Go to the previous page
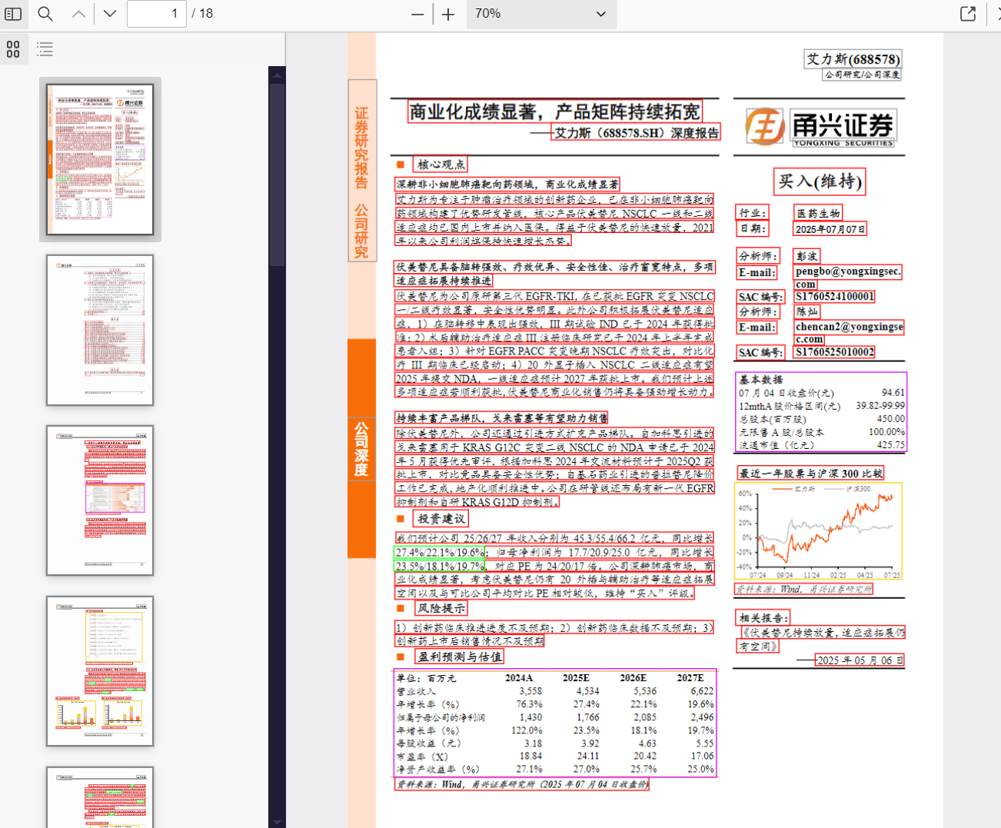The width and height of the screenshot is (1001, 828). coord(78,14)
